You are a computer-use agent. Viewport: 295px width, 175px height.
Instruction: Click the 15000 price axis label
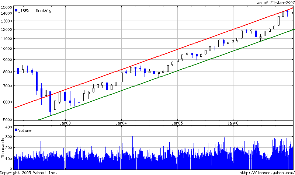[6, 7]
